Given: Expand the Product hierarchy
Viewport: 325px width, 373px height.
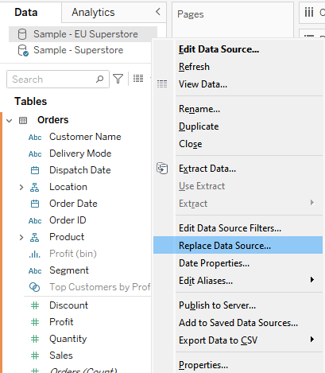Looking at the screenshot, I should pos(21,238).
